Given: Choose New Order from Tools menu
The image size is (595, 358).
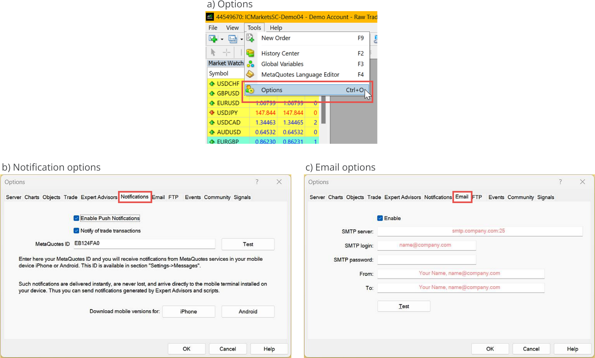Looking at the screenshot, I should (307, 38).
